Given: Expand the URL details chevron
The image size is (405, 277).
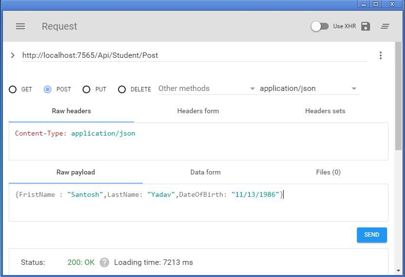Looking at the screenshot, I should click(13, 55).
